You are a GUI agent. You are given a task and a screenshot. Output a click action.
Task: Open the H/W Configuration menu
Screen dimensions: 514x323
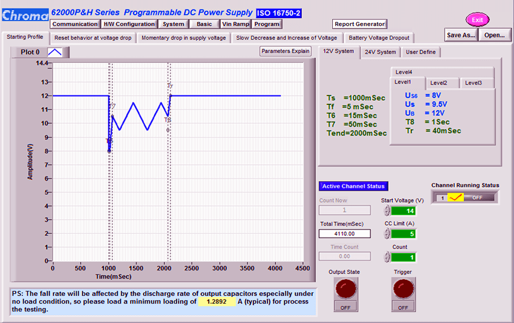coord(129,24)
